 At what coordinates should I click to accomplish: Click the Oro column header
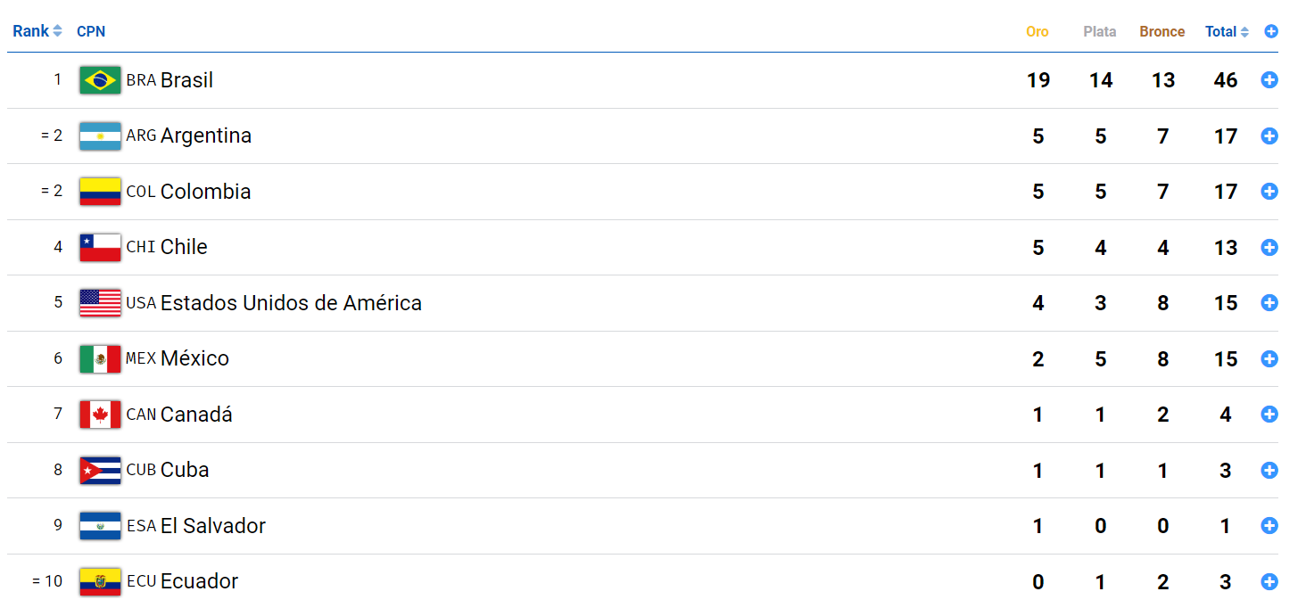point(1037,31)
